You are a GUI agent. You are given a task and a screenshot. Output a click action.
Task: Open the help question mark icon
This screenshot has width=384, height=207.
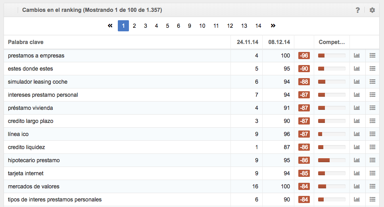(357, 10)
